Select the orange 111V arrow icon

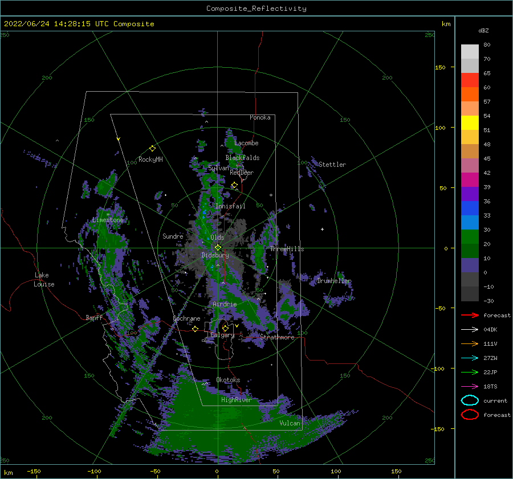pyautogui.click(x=470, y=343)
